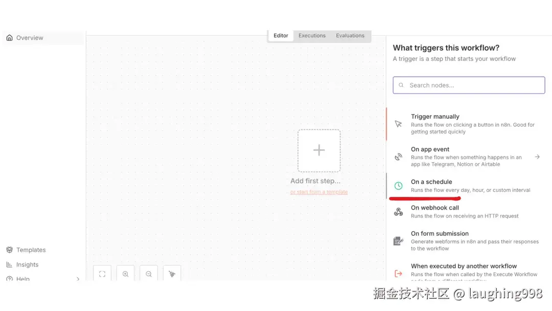The width and height of the screenshot is (552, 311).
Task: Click the On app event signal icon
Action: tap(398, 157)
